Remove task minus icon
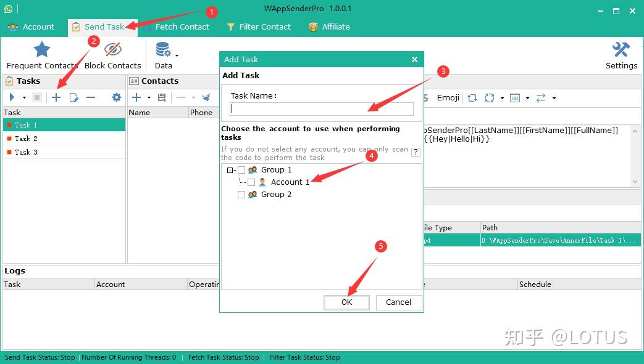Screen dimensions: 644x364 [x=91, y=97]
